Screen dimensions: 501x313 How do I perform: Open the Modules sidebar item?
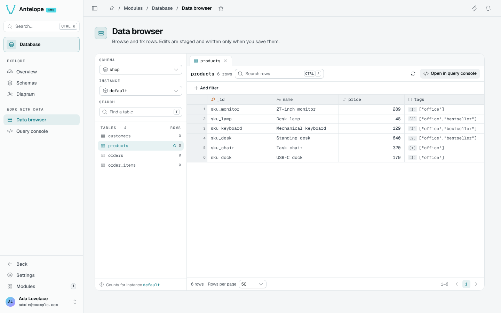[41, 286]
